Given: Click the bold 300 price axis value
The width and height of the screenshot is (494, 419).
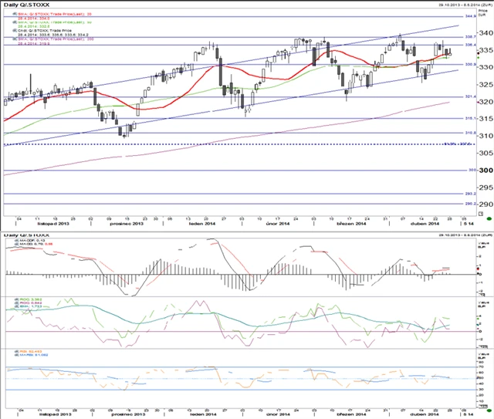Looking at the screenshot, I should pyautogui.click(x=486, y=170).
